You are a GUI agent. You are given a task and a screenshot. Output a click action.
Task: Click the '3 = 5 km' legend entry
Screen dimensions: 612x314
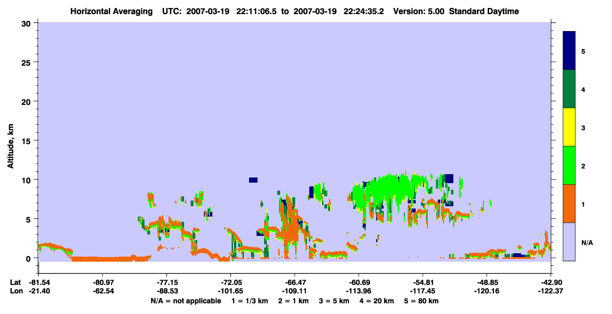click(x=334, y=301)
